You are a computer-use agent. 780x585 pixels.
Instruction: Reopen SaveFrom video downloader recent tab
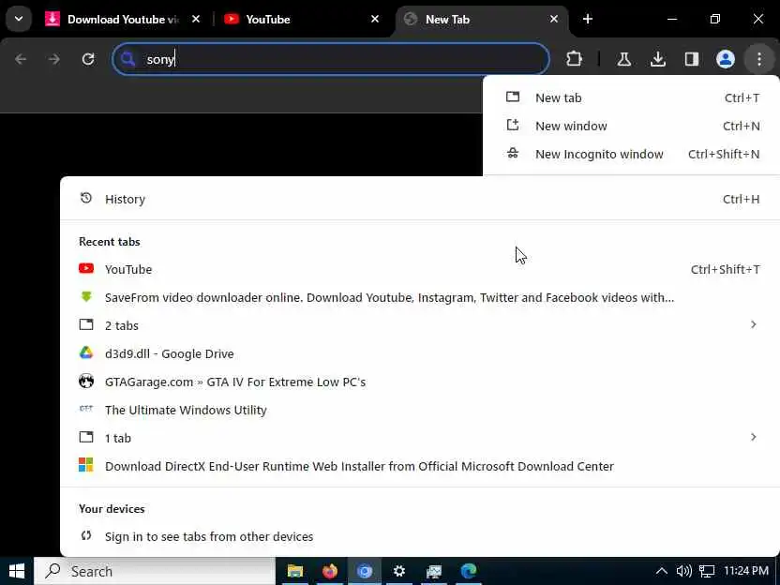(x=419, y=297)
